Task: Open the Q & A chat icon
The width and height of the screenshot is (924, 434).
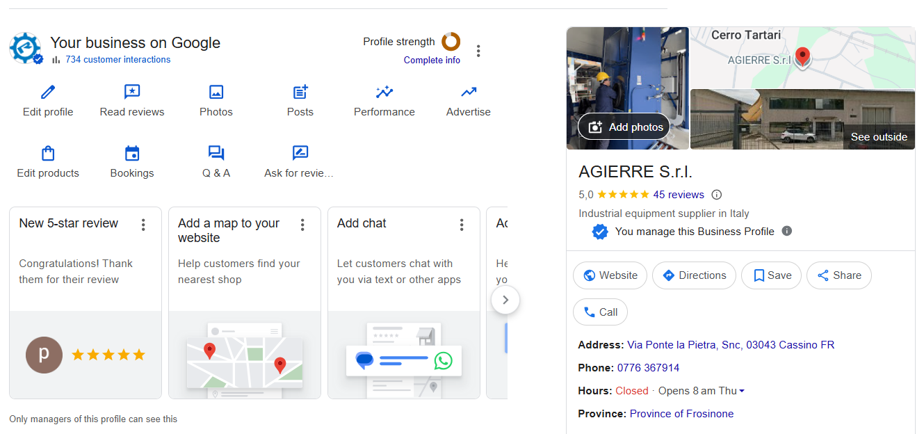Action: point(216,153)
